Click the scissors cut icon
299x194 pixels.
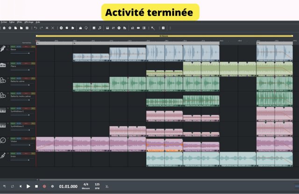pyautogui.click(x=53, y=28)
